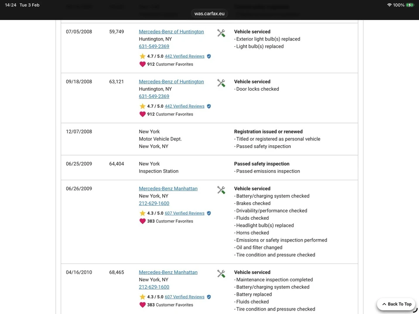The width and height of the screenshot is (419, 314).
Task: Click 'Brakes checked' line
Action: 252,203
